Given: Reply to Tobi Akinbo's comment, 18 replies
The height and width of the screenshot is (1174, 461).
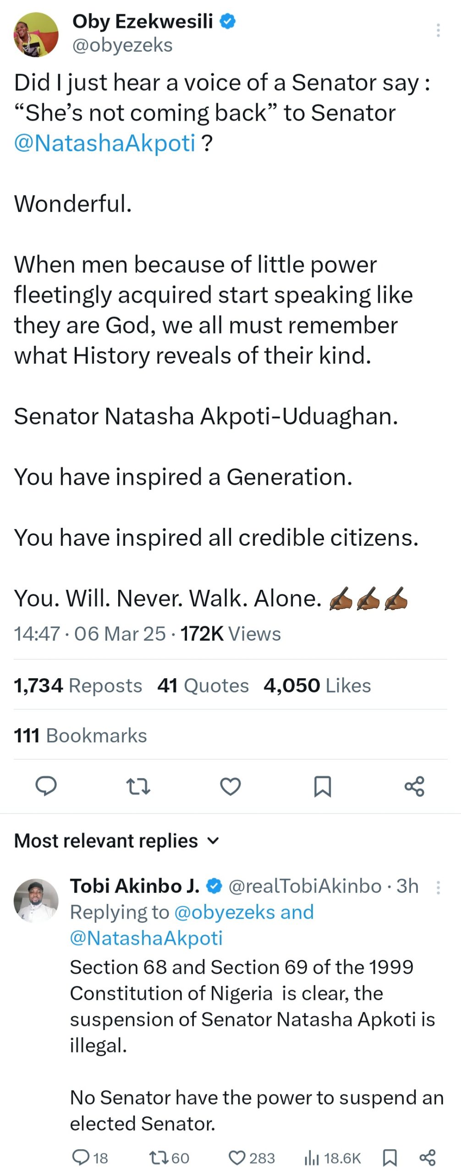Looking at the screenshot, I should [x=90, y=1157].
